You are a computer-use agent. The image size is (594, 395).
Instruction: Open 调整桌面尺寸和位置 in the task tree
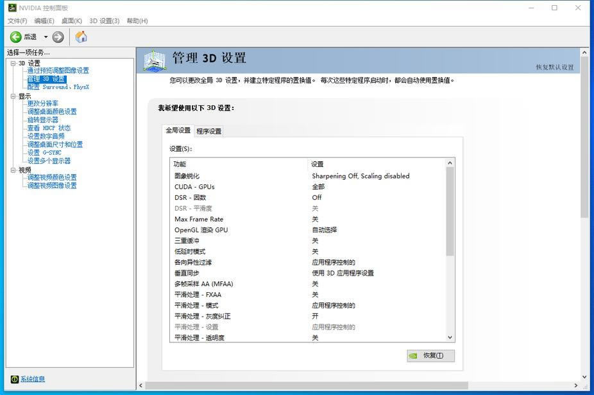(55, 145)
